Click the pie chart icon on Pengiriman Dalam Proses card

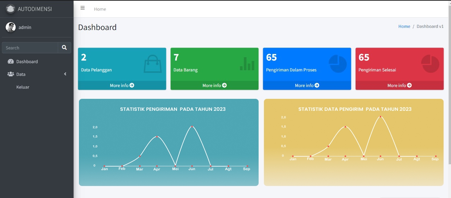coord(338,64)
